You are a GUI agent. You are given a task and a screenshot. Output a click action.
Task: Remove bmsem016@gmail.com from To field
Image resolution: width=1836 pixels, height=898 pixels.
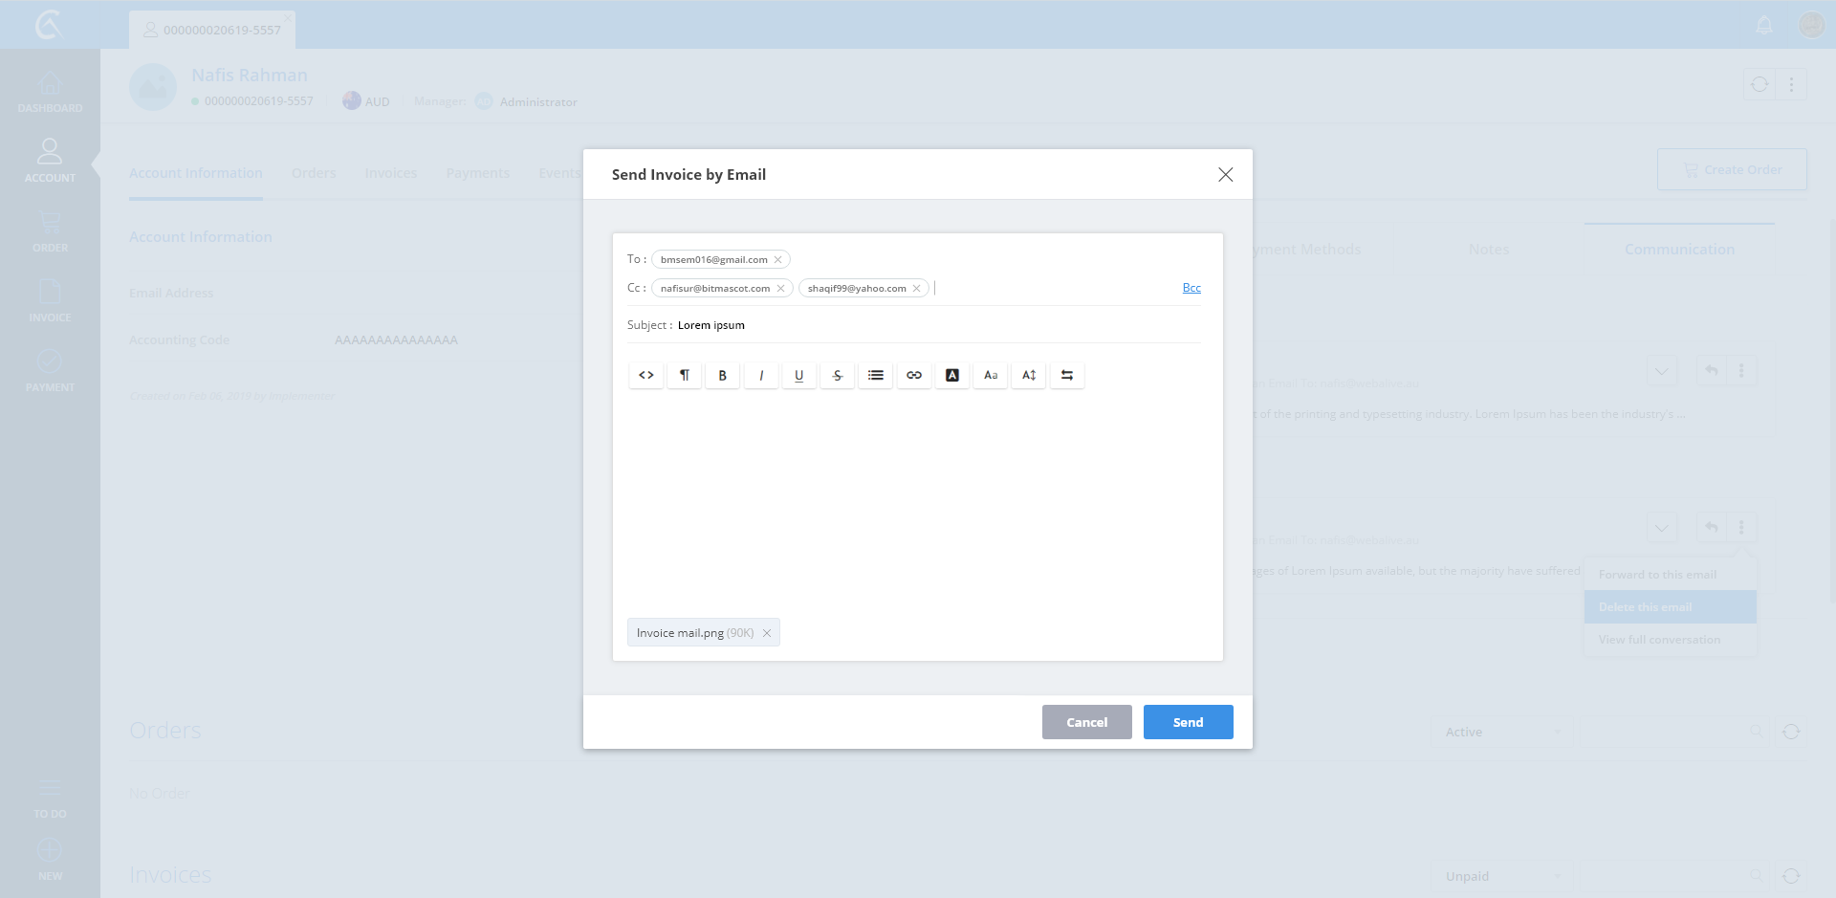click(x=778, y=260)
